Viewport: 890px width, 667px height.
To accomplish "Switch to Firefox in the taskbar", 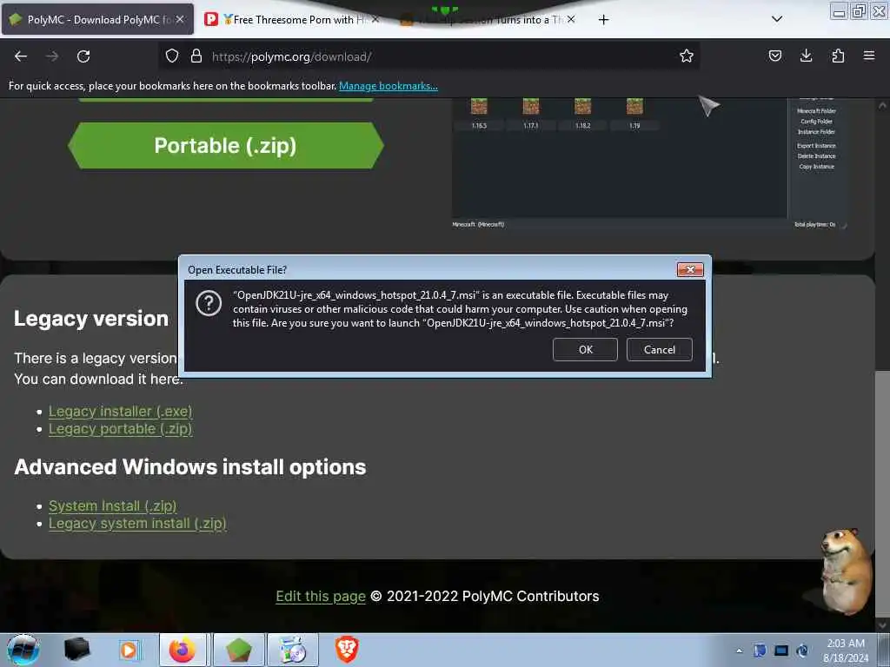I will click(x=183, y=650).
